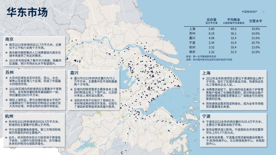Select the 南京 info panel heading
The image size is (276, 155).
(9, 39)
